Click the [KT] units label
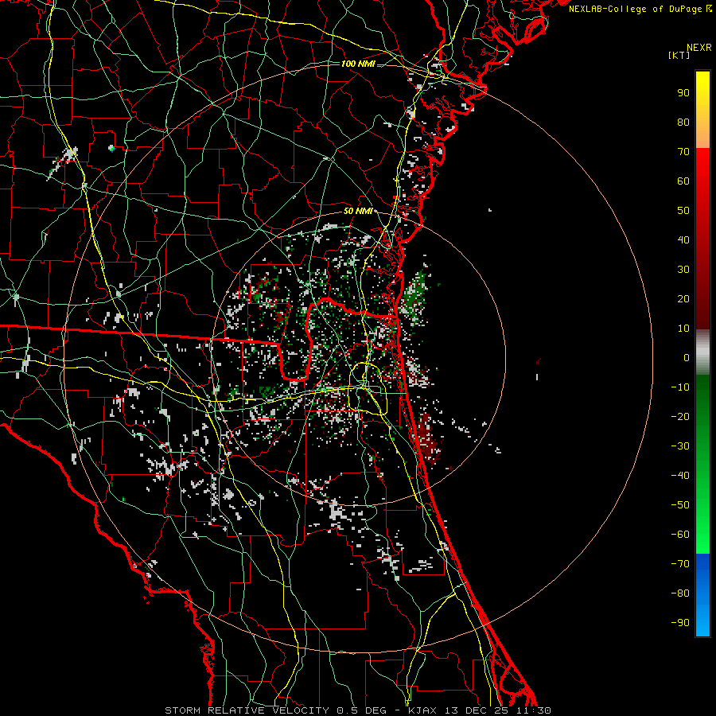This screenshot has height=716, width=716. (x=679, y=55)
